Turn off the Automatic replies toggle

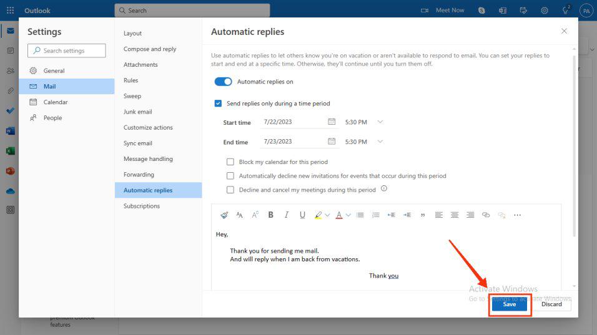[x=223, y=82]
